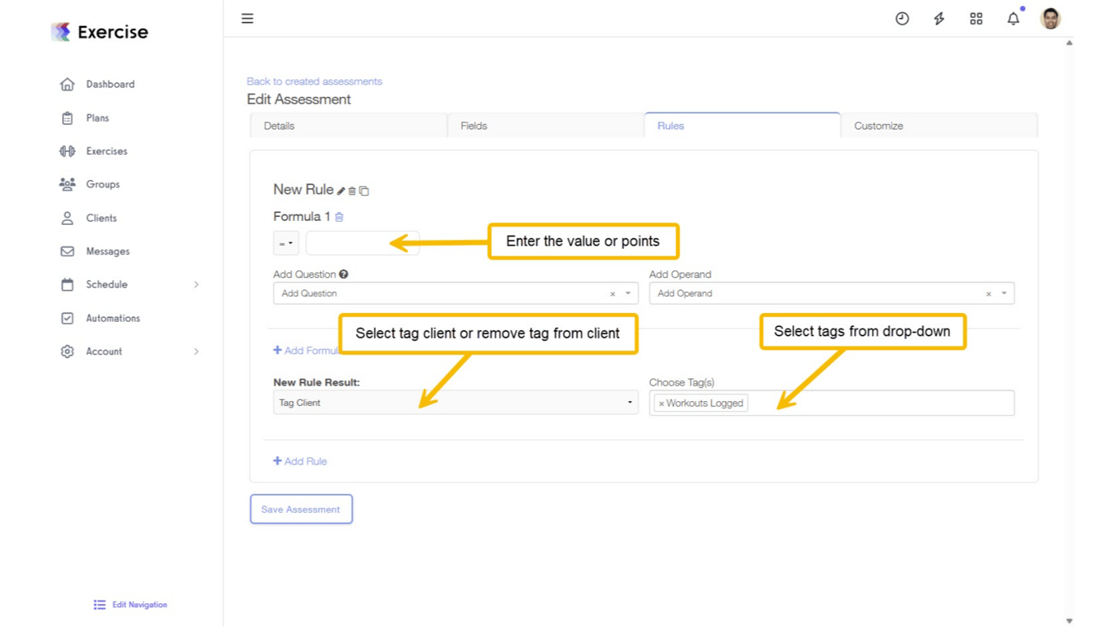Open the Customize tab

click(x=878, y=126)
